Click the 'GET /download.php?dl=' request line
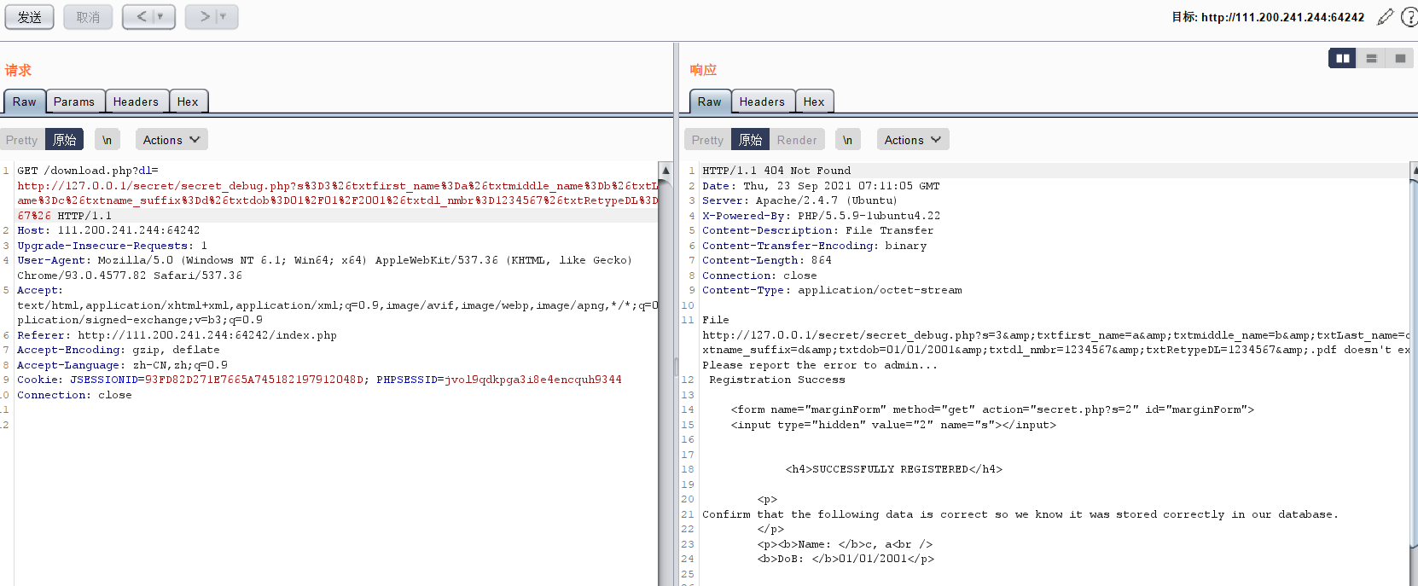 coord(88,171)
